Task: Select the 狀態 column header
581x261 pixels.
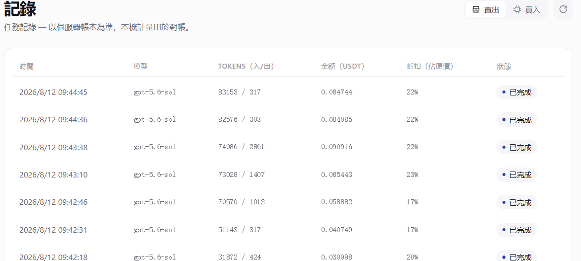Action: tap(504, 67)
